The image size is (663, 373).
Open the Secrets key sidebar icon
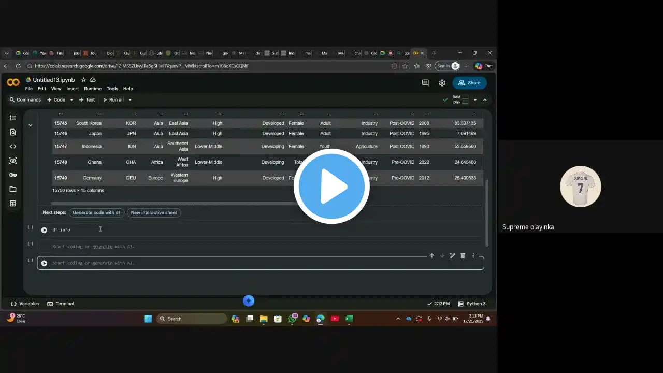13,175
